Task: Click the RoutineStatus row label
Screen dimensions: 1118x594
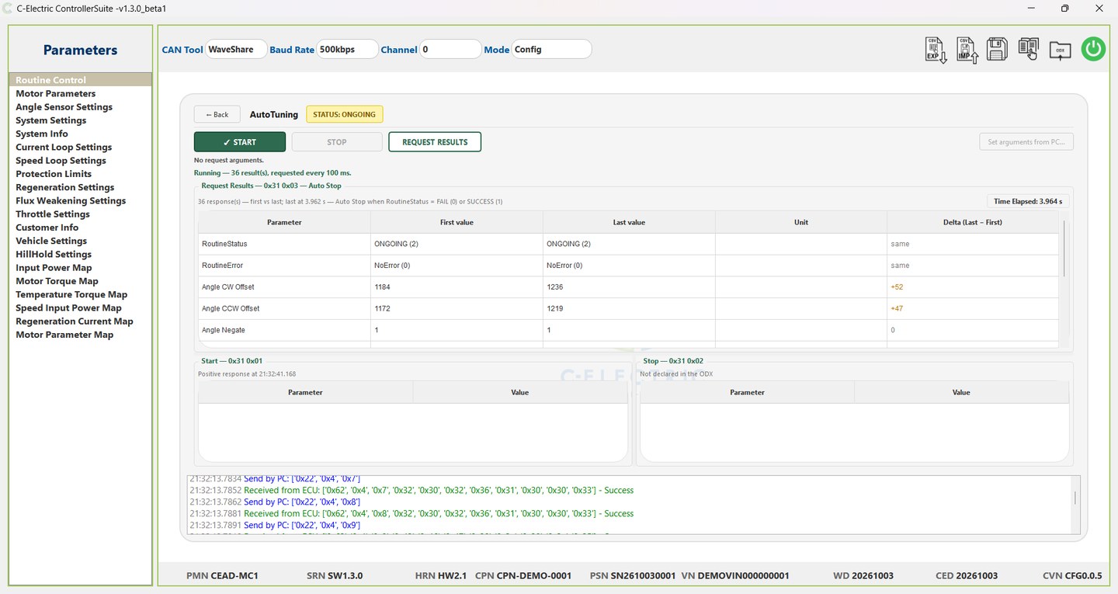Action: [224, 244]
